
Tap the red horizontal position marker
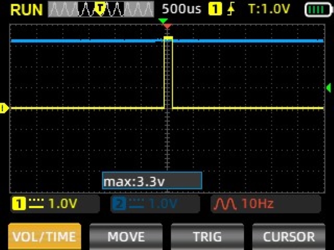click(168, 26)
